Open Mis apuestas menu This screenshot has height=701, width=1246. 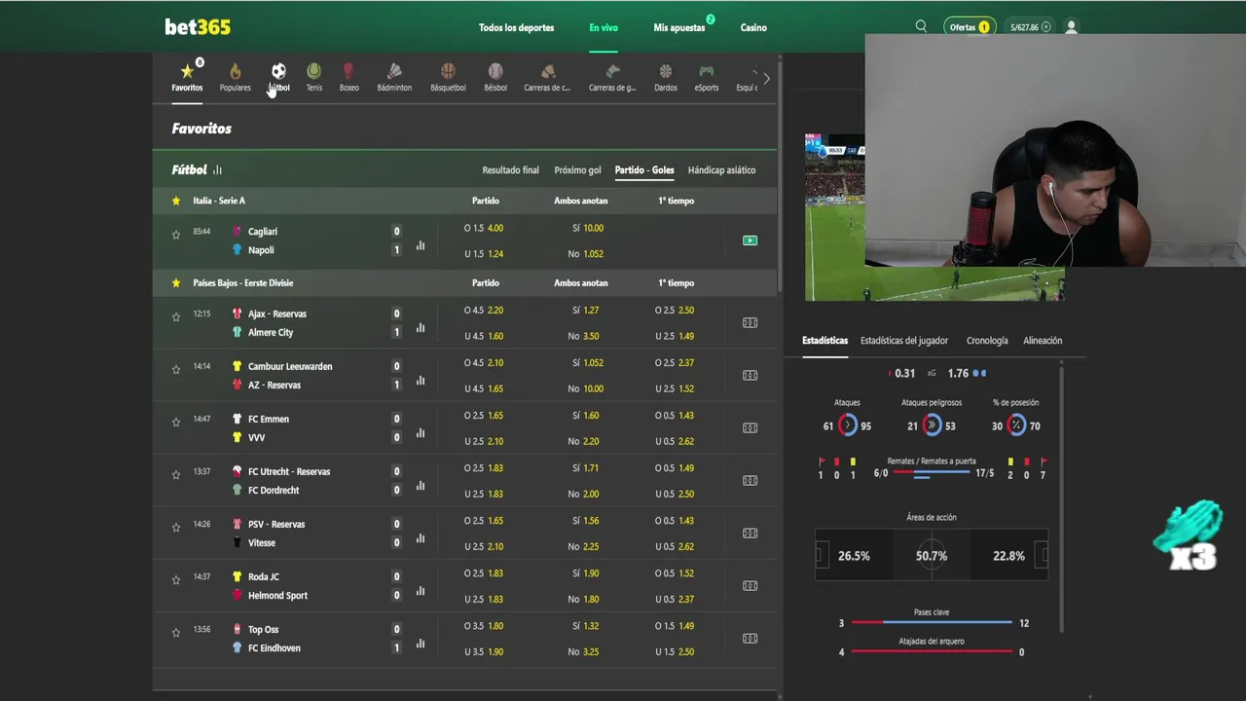(679, 27)
